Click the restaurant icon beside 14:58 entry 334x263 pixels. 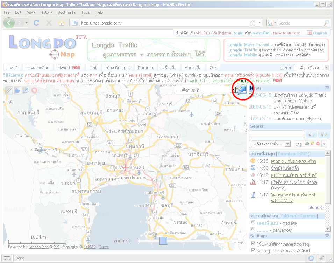[253, 168]
